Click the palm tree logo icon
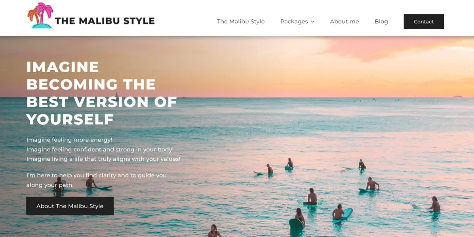Viewport: 474px width, 237px height. click(x=40, y=15)
